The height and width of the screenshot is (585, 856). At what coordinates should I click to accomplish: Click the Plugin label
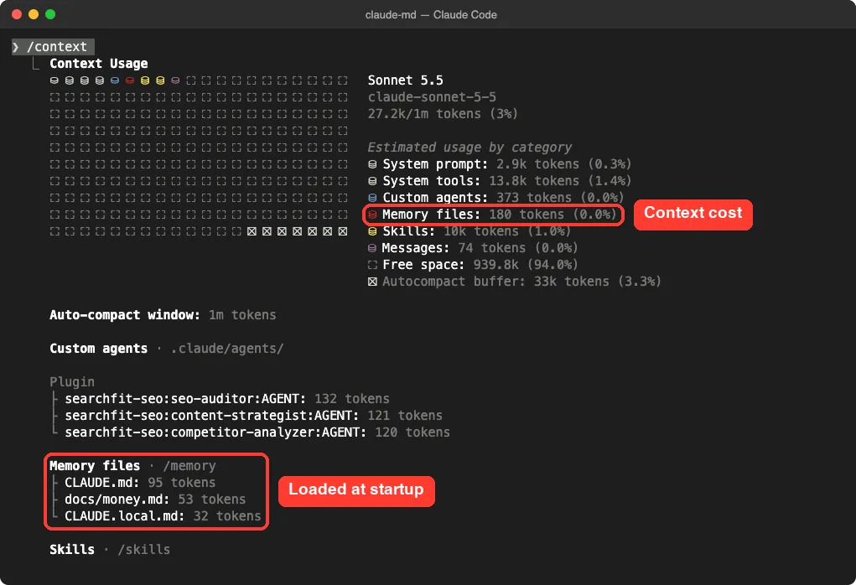pyautogui.click(x=72, y=382)
